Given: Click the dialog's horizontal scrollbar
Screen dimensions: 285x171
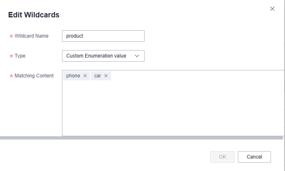Looking at the screenshot, I should [x=141, y=138].
